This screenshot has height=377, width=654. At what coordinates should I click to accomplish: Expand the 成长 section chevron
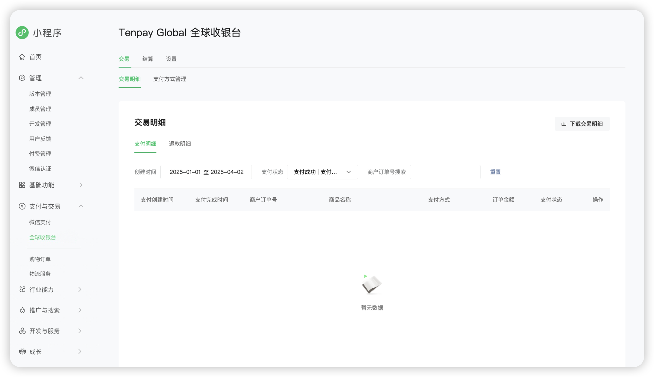click(x=80, y=352)
